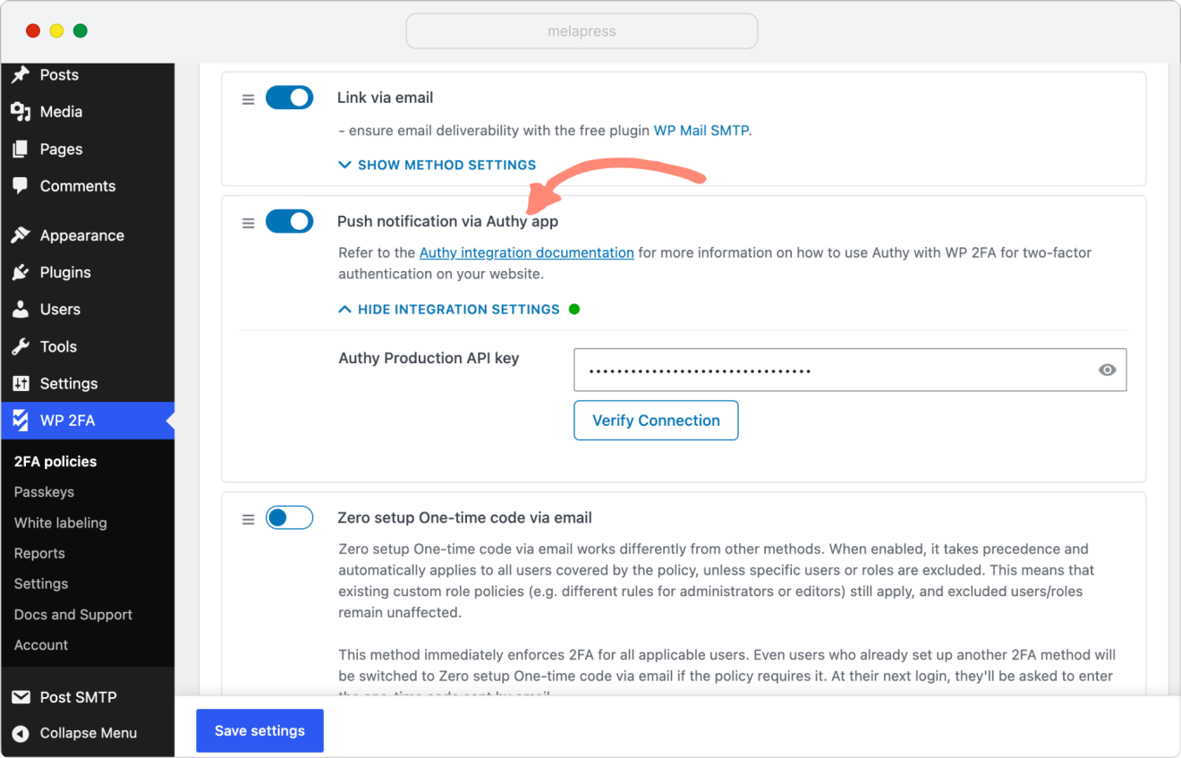
Task: Click the melapress address bar
Action: [582, 31]
